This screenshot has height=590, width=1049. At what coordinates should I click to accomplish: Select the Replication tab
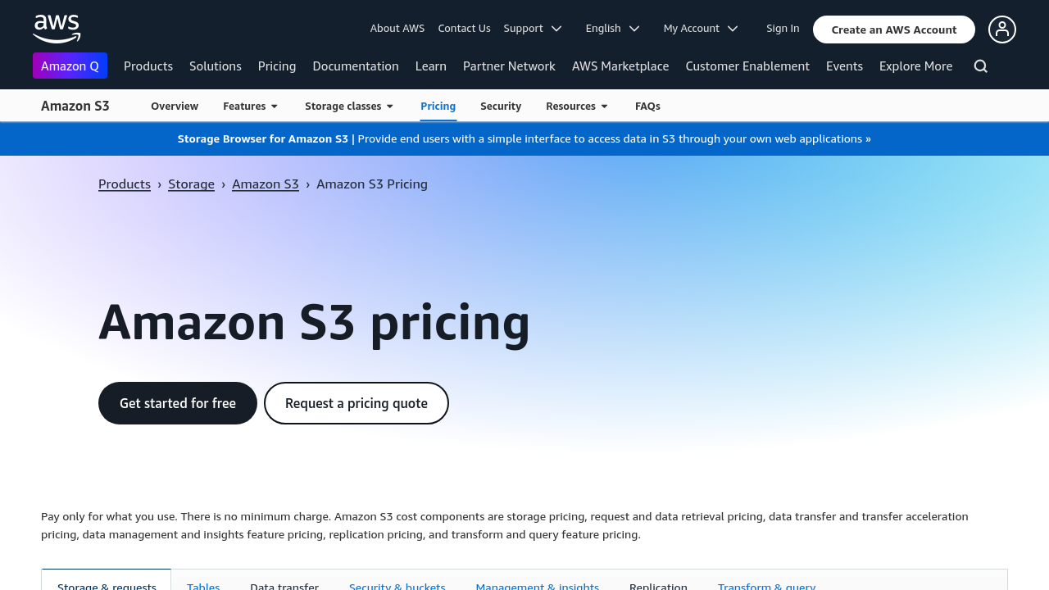[x=658, y=582]
